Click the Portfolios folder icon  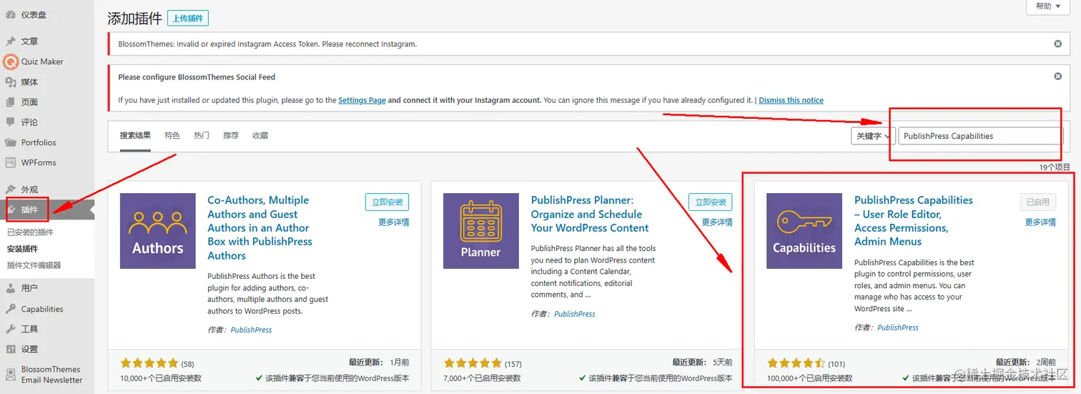coord(11,142)
